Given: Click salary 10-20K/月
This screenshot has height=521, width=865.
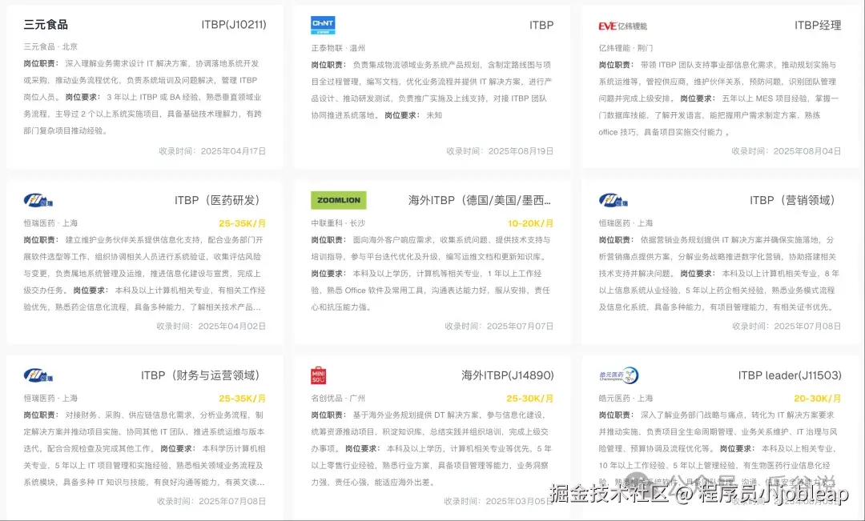Looking at the screenshot, I should pos(531,223).
